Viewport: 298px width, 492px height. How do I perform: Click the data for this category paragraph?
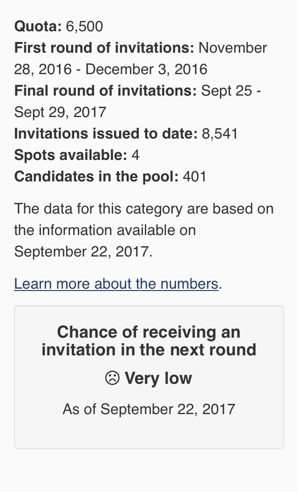(144, 230)
